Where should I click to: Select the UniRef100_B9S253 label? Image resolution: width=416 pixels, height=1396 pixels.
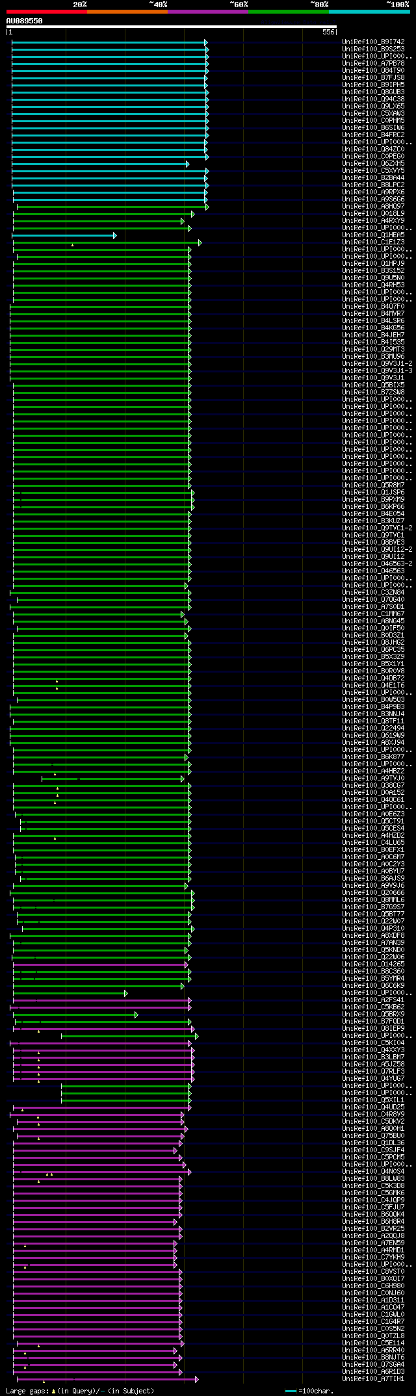(x=373, y=49)
